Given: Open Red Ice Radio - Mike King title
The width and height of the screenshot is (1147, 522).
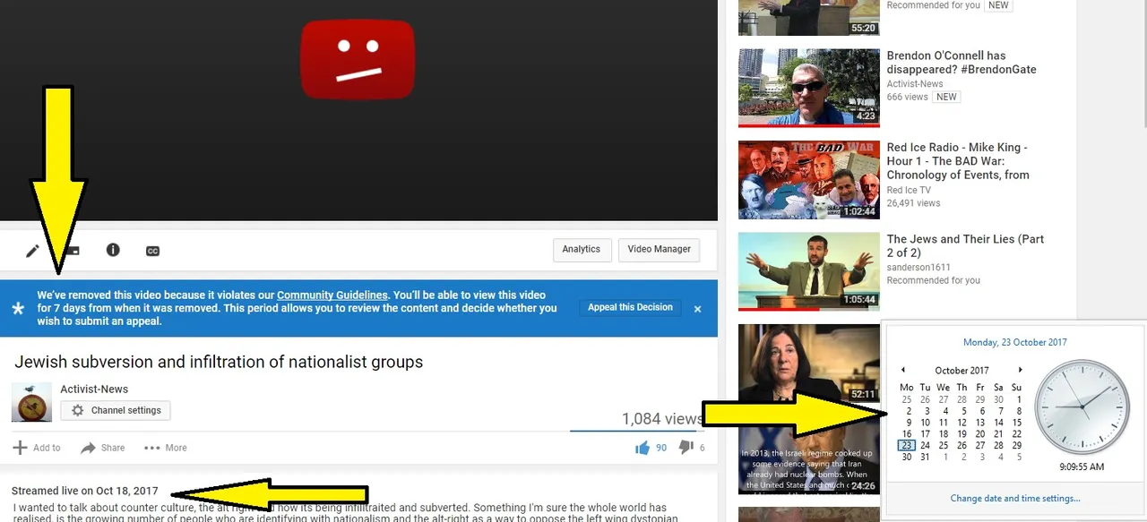Looking at the screenshot, I should point(958,161).
